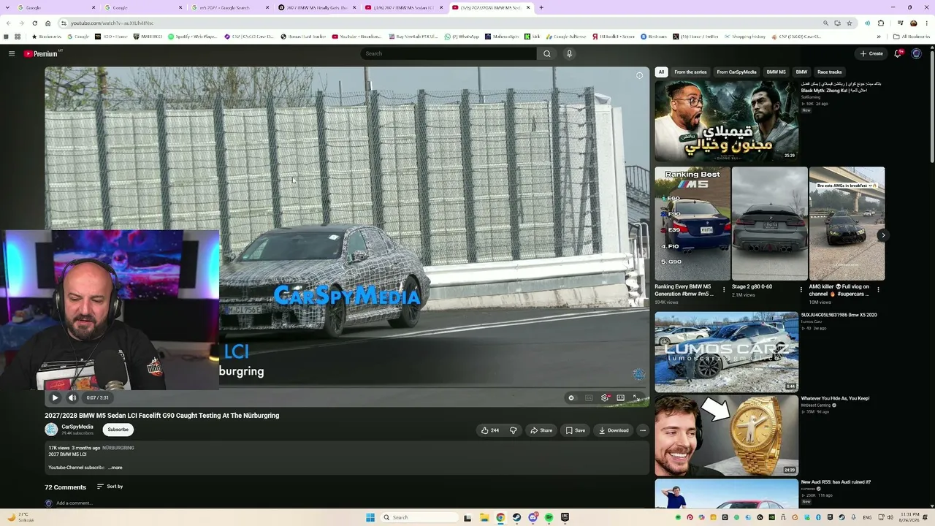Open the CarSpyMedia channel avatar

51,430
